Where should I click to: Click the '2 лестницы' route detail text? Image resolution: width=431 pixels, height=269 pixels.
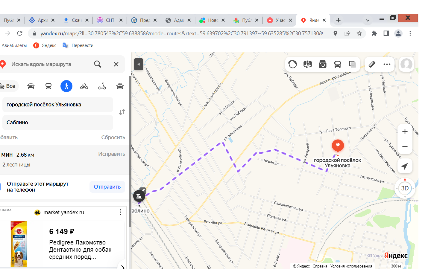[x=16, y=165]
